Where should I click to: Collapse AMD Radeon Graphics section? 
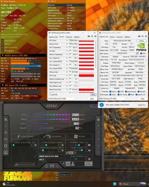(x=3, y=85)
